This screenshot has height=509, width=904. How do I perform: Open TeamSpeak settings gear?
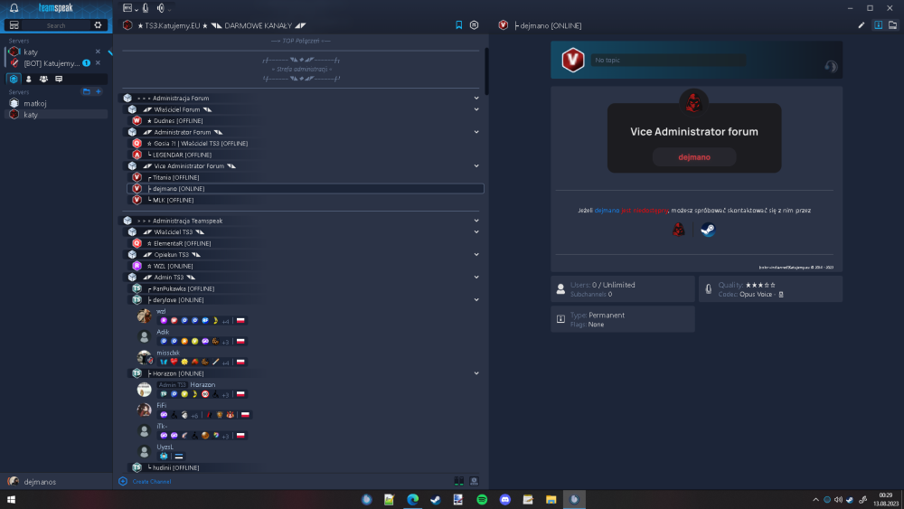[x=98, y=25]
